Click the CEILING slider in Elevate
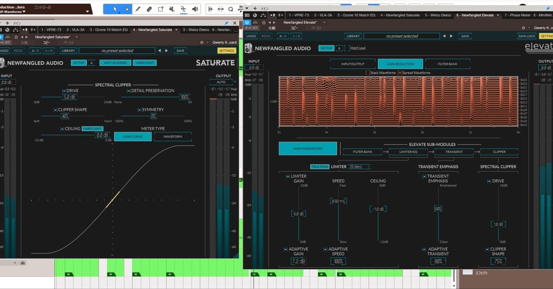The height and width of the screenshot is (289, 553). 378,209
